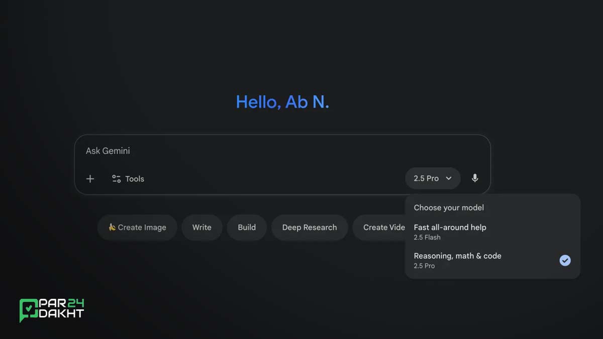Click the Tools sliders icon

pos(117,179)
